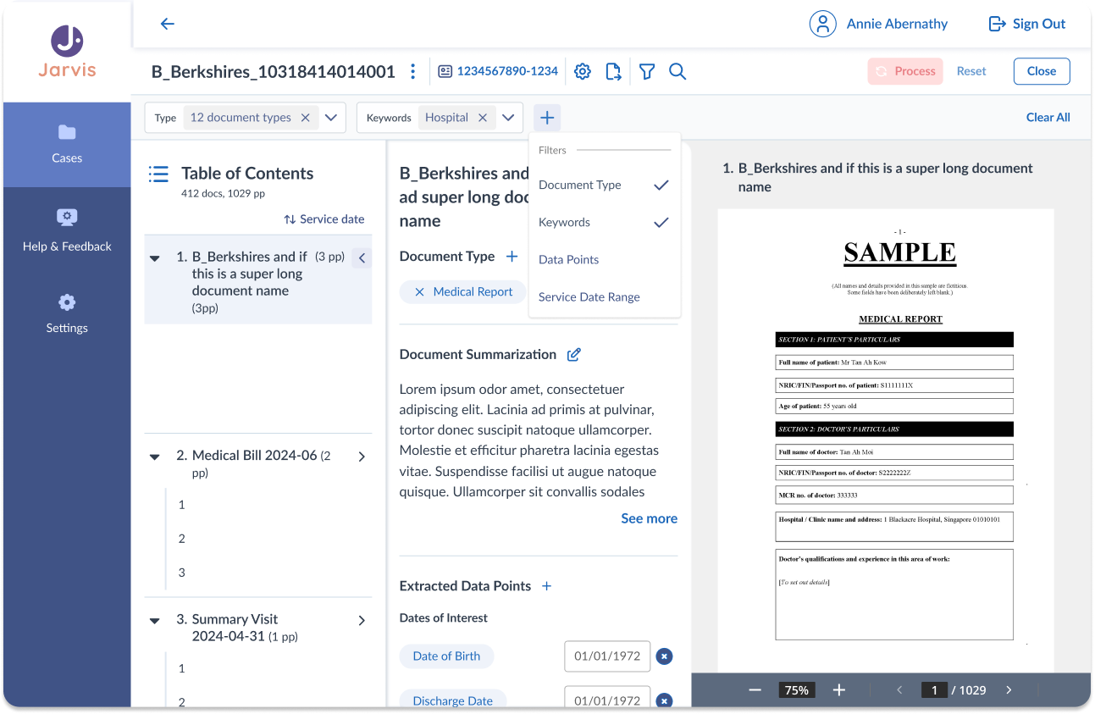Open Settings in the sidebar
The width and height of the screenshot is (1095, 714).
coord(67,314)
